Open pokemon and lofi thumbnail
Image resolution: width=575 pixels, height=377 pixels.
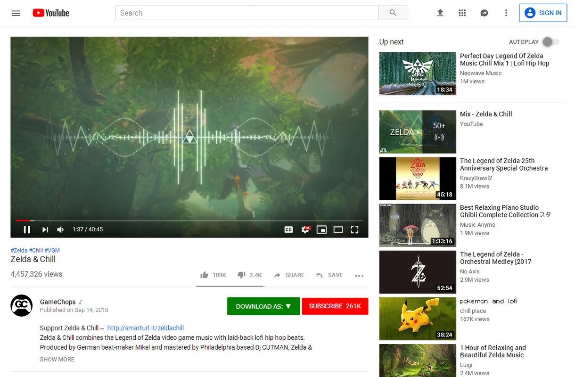(x=418, y=319)
